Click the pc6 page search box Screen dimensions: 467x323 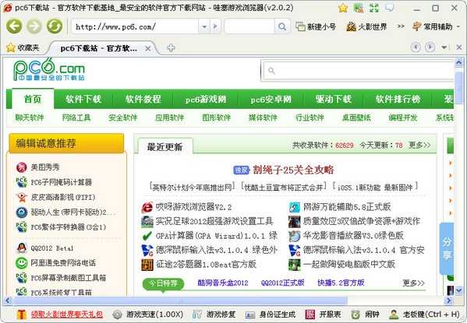click(359, 71)
